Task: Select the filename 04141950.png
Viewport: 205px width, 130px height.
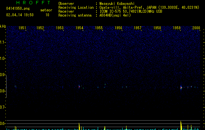Action: (18, 9)
